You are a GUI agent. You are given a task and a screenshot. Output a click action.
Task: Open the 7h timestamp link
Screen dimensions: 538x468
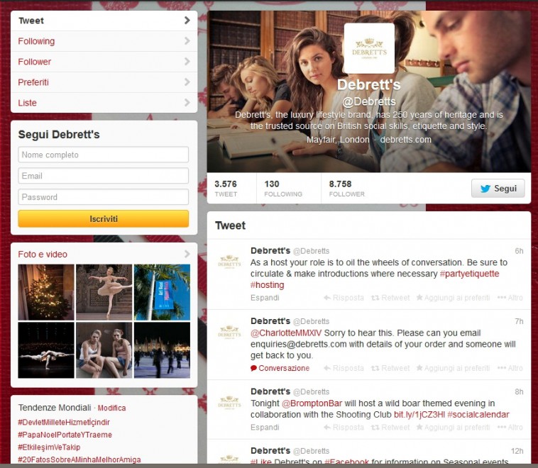[519, 321]
